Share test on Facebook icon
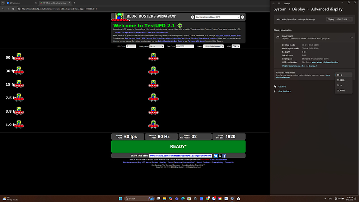 tap(224, 156)
